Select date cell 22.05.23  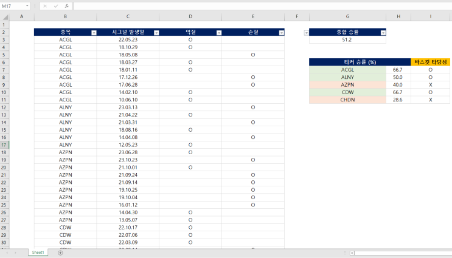pos(128,39)
